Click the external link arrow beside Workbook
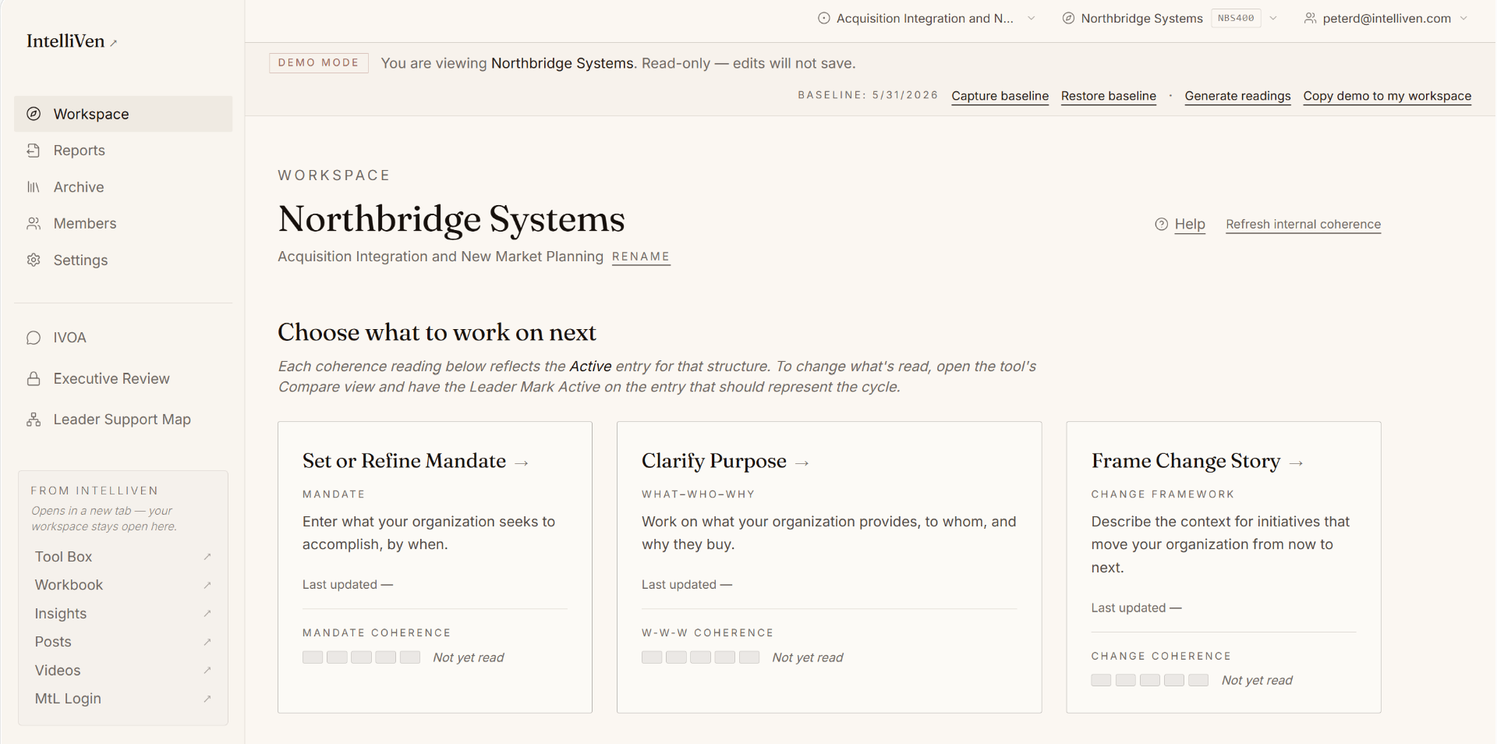The height and width of the screenshot is (744, 1497). (207, 585)
